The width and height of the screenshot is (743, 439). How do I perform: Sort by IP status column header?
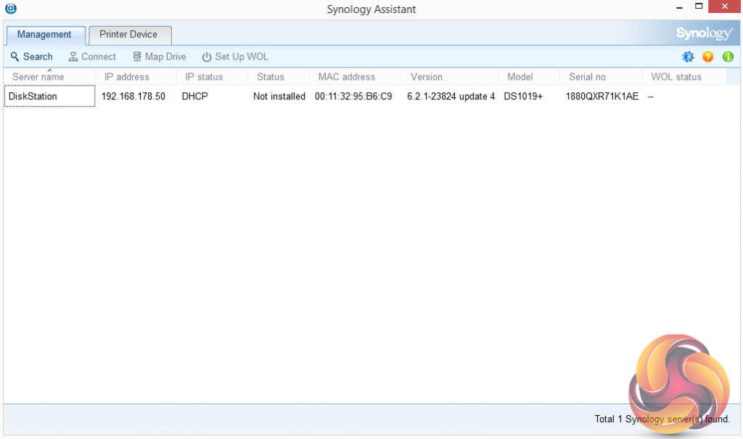pos(213,77)
